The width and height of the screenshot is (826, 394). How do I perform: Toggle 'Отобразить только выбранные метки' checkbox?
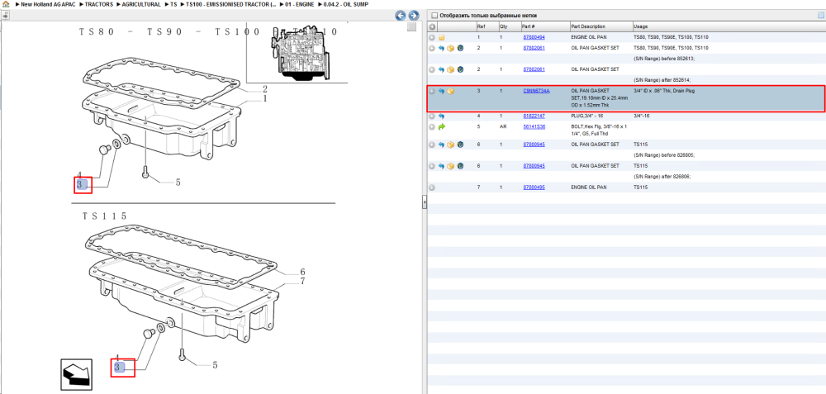point(434,15)
